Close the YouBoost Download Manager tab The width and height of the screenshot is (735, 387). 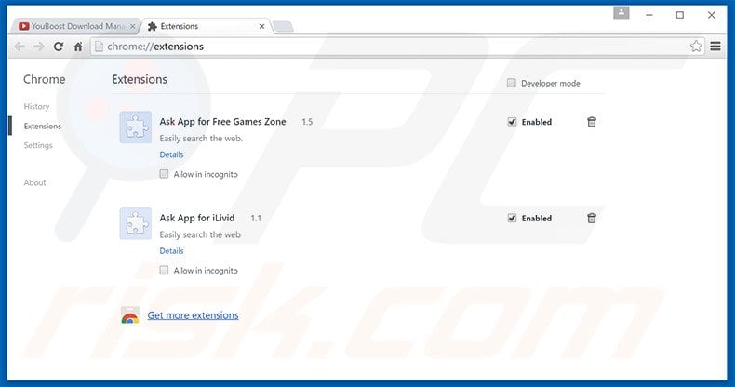pos(132,27)
